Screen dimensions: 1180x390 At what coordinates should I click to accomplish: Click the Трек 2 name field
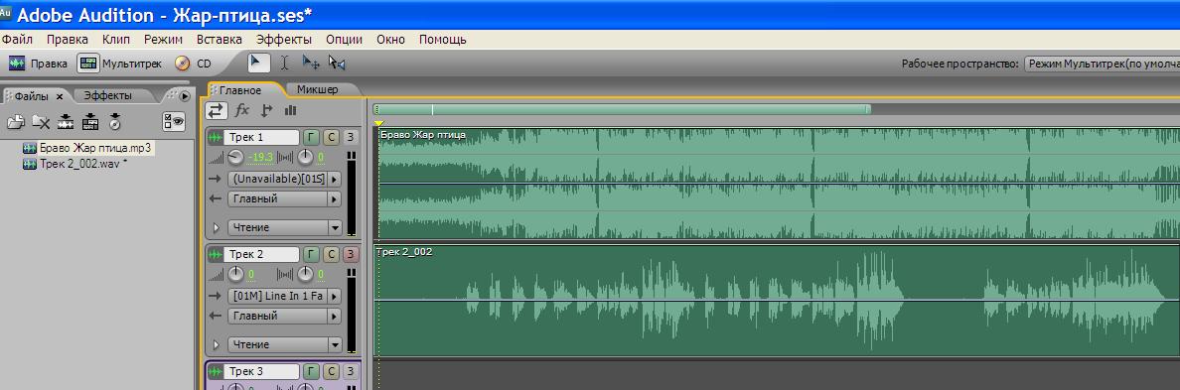coord(262,255)
